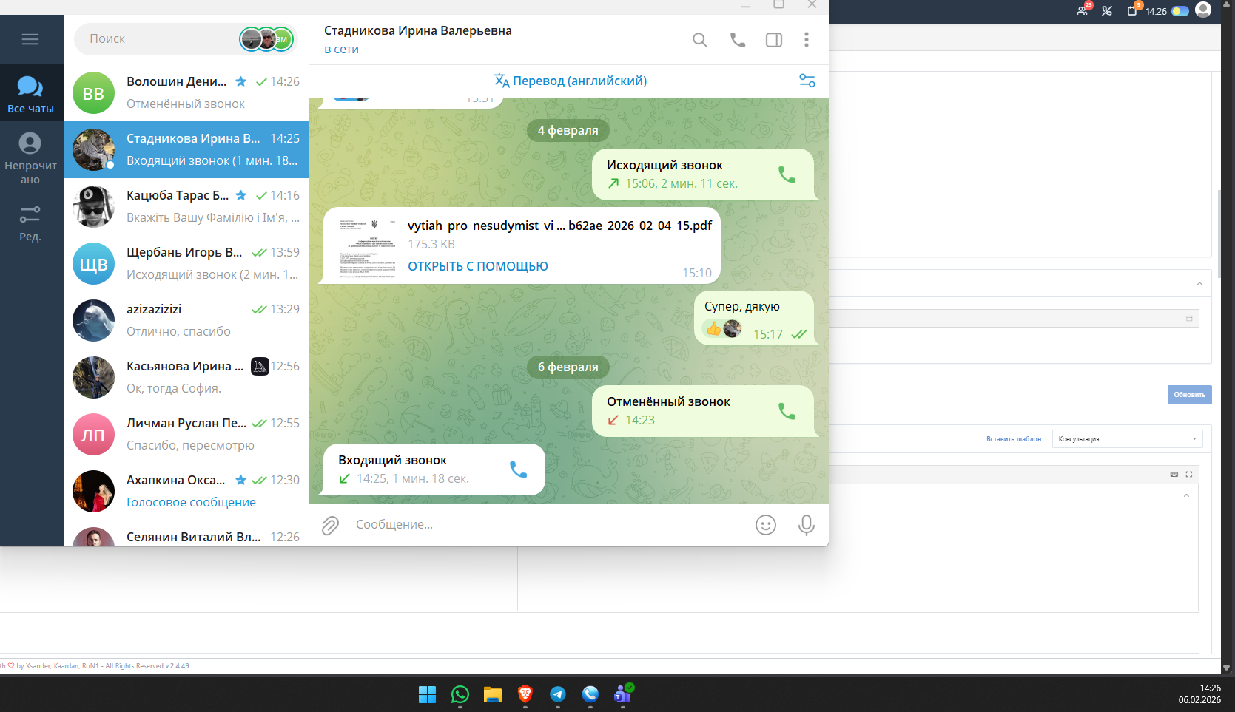This screenshot has width=1235, height=712.
Task: Attach a file with the paperclip icon
Action: coord(330,525)
